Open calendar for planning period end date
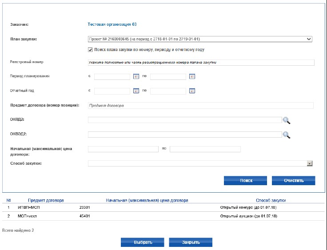Viewport: 327px width, 250px height. (192, 76)
